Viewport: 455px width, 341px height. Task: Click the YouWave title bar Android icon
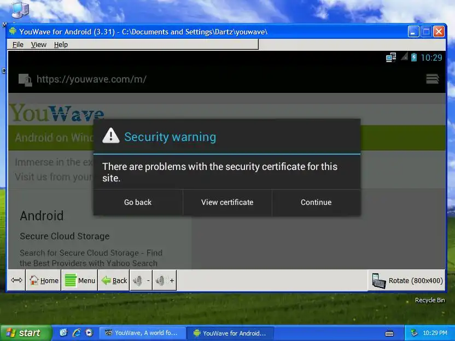point(13,31)
